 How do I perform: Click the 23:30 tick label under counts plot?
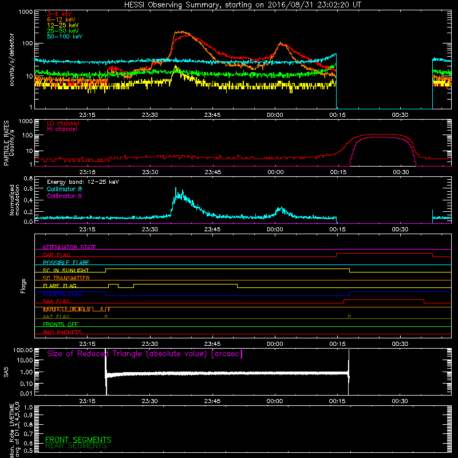tap(149, 115)
